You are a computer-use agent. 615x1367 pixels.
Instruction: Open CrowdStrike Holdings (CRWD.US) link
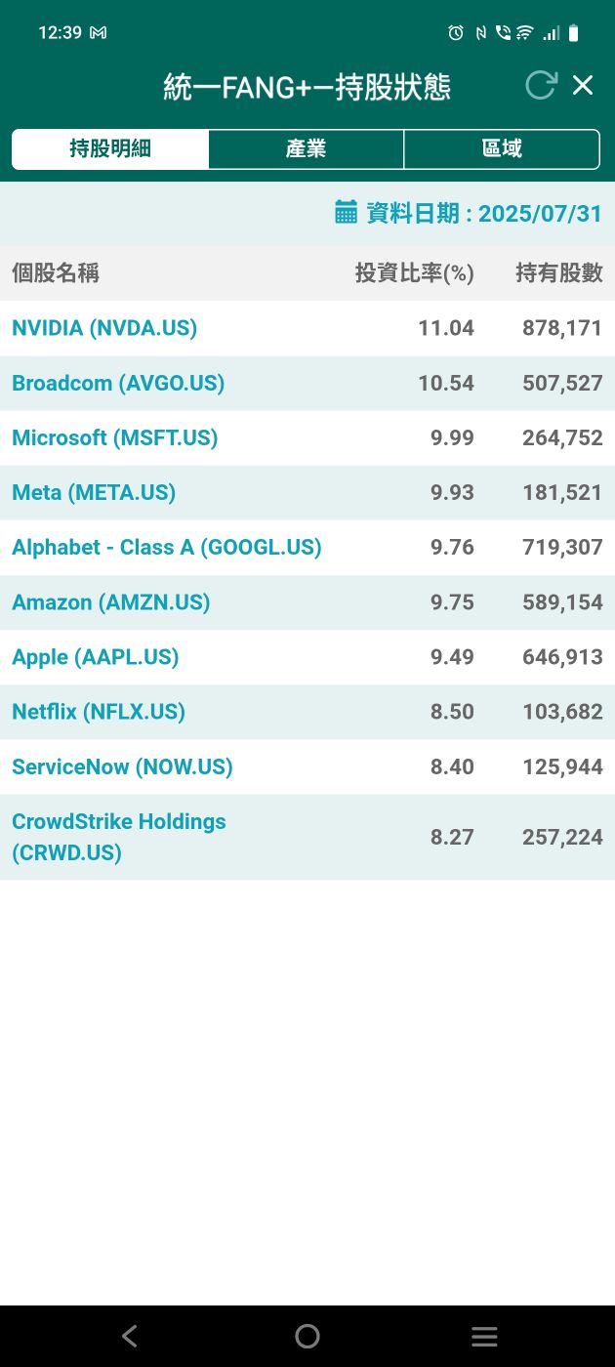pos(119,837)
